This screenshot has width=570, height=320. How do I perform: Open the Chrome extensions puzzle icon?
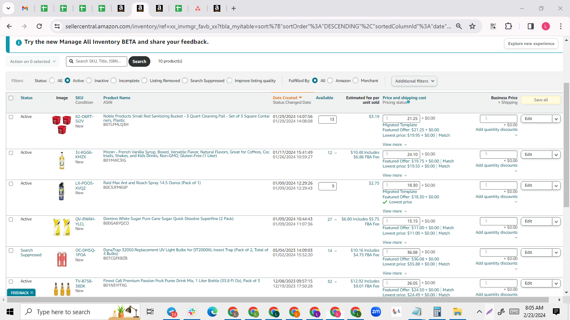tap(508, 26)
